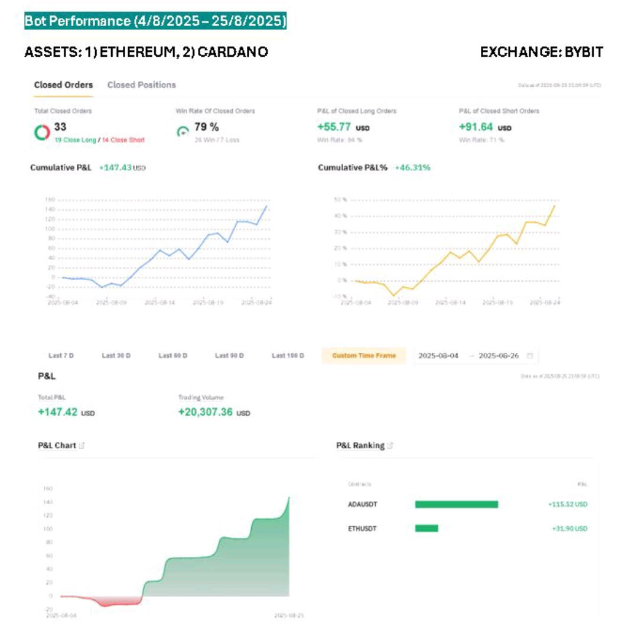Open the P&L Chart share icon
The width and height of the screenshot is (638, 629).
pos(82,445)
